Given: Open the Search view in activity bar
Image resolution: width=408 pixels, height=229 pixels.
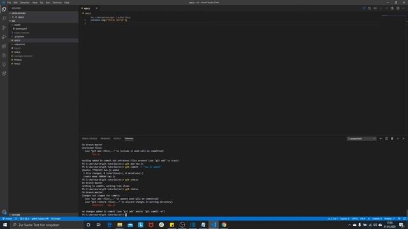Looking at the screenshot, I should coord(4,18).
